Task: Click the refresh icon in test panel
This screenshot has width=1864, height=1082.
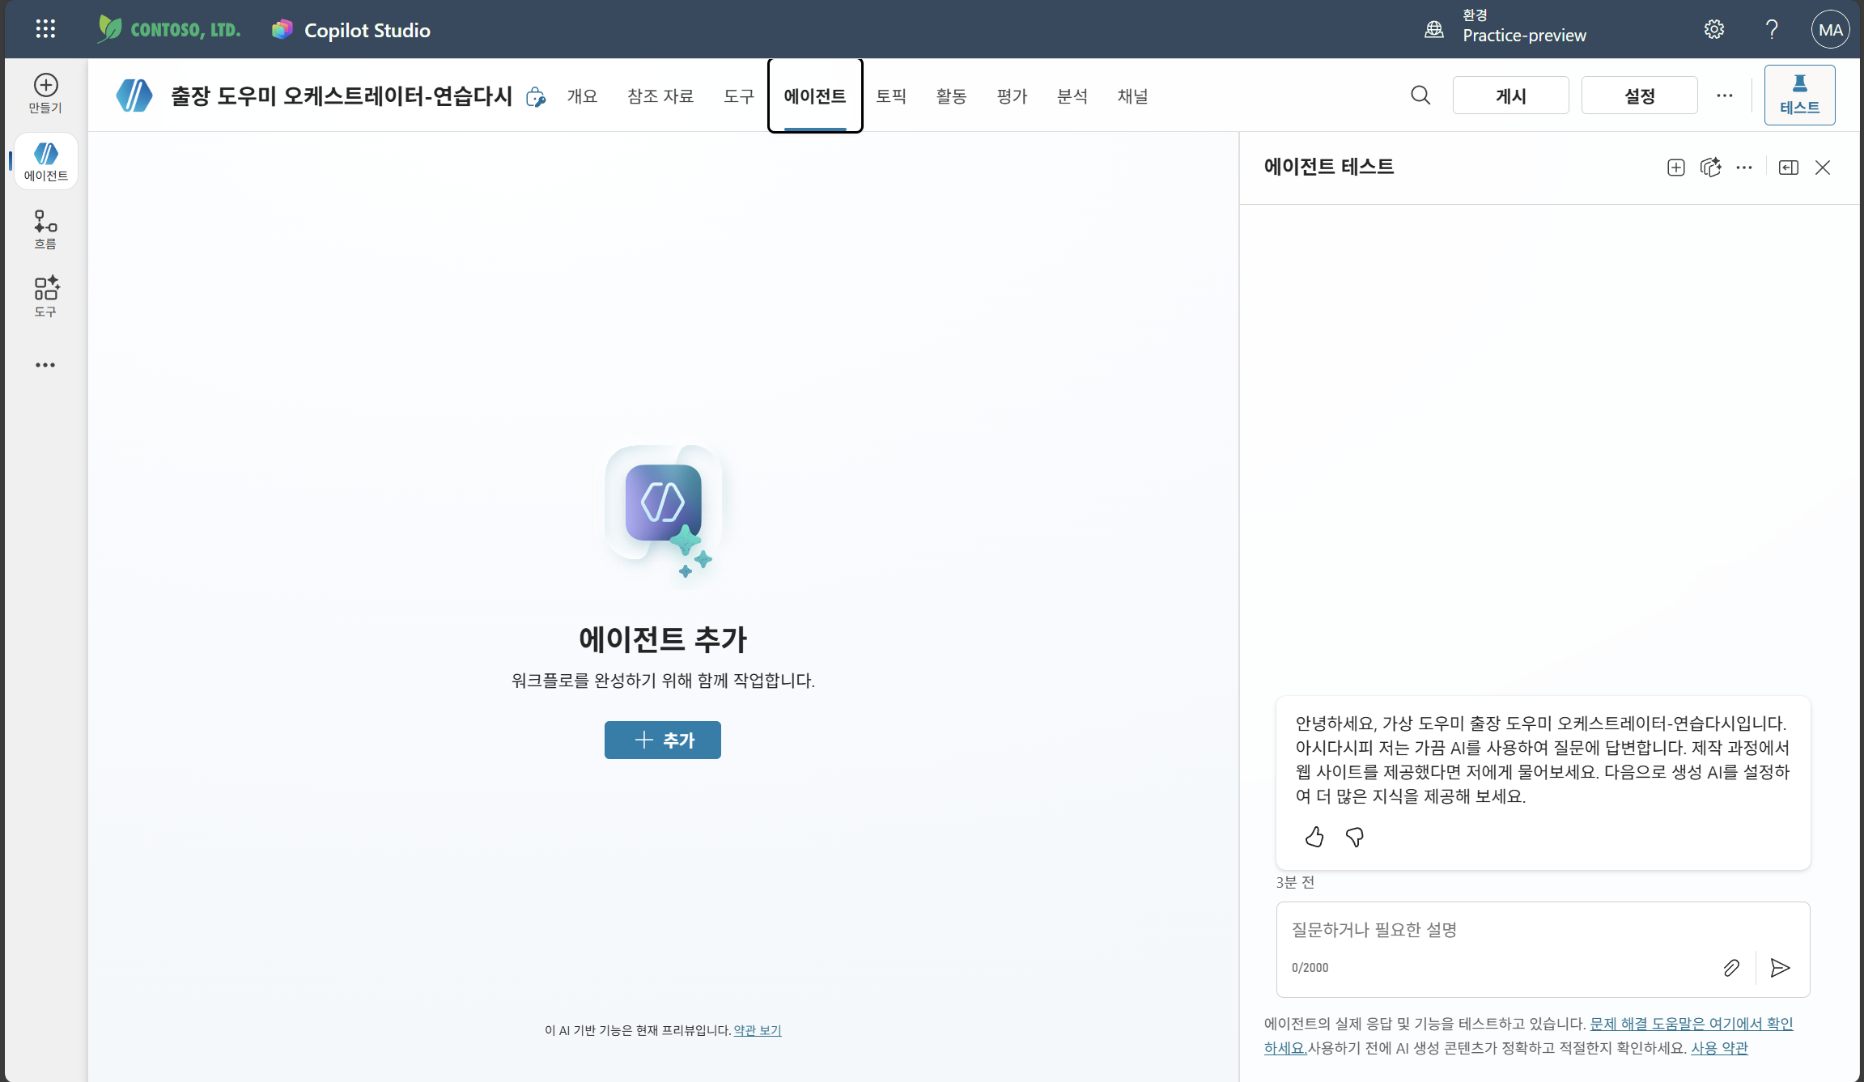Action: [1710, 168]
